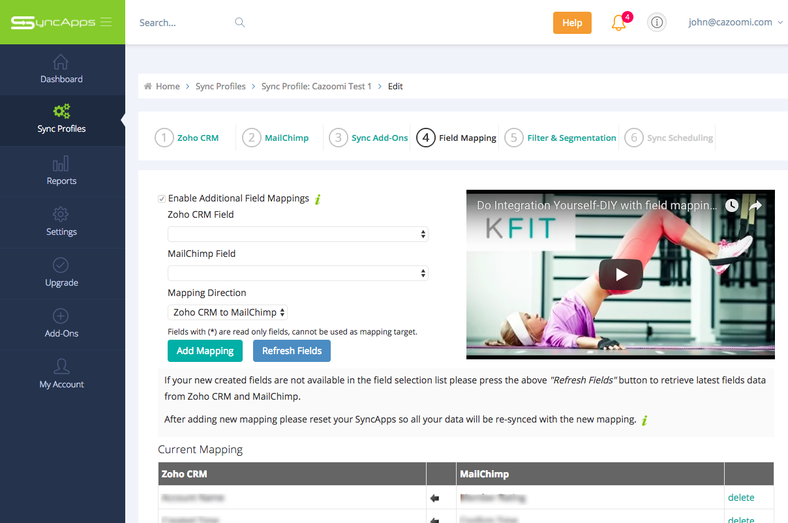Open Sync Profile: Cazoomi Test 1 breadcrumb
Viewport: 788px width, 523px height.
point(316,86)
